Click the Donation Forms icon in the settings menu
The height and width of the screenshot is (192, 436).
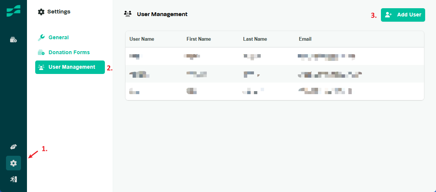coord(41,52)
